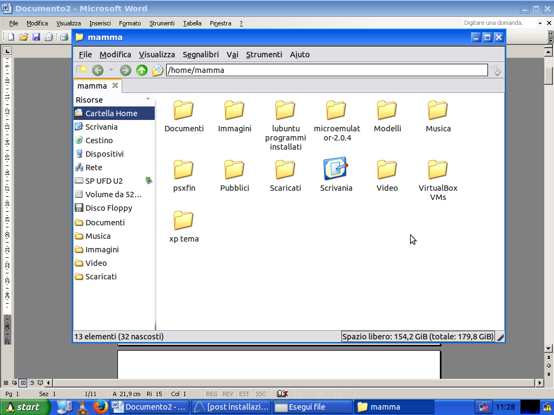The image size is (554, 415).
Task: Switch to Esegui file taskbar button
Action: coord(312,407)
